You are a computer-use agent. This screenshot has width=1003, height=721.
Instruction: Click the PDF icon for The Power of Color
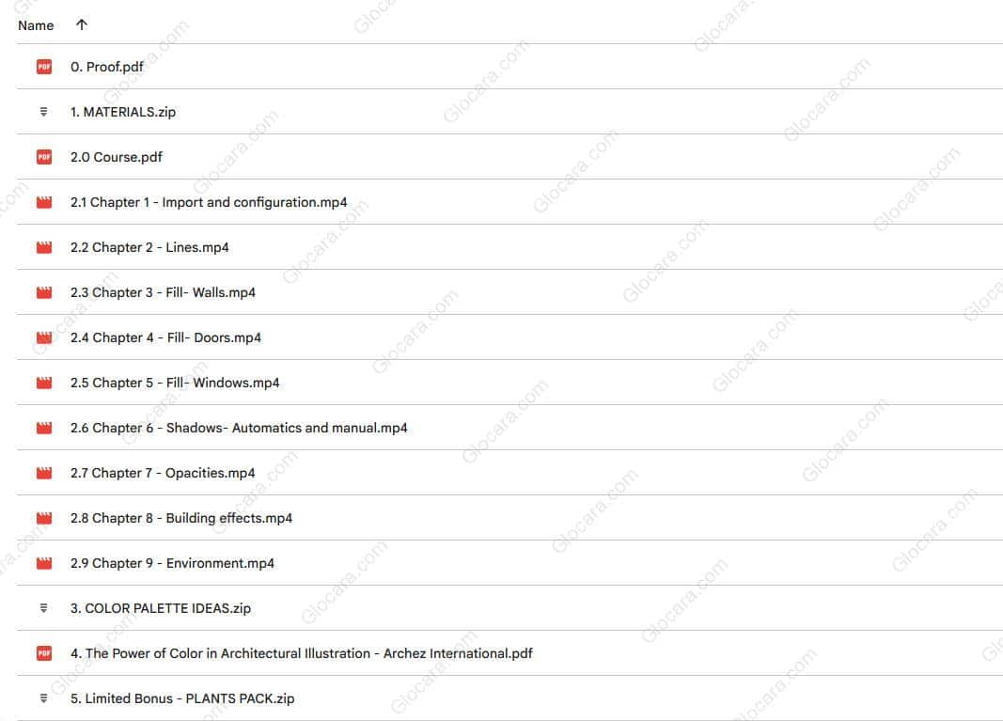pyautogui.click(x=44, y=653)
